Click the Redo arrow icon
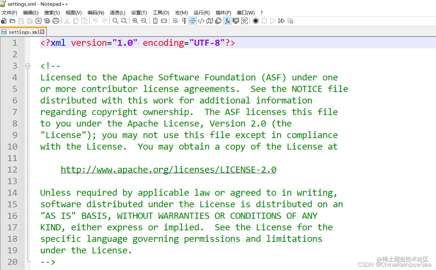This screenshot has height=270, width=436. [x=104, y=21]
